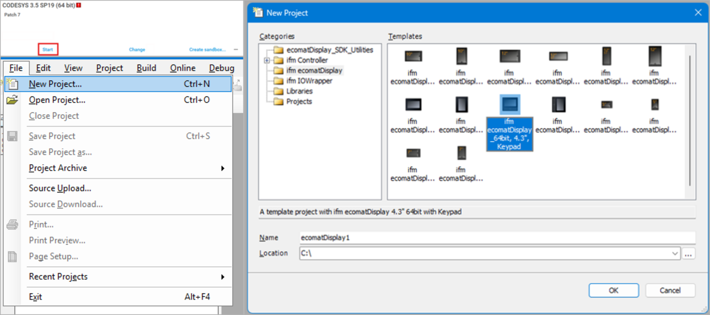
Task: Select the ifm ecomatDisplay category
Action: coord(314,70)
